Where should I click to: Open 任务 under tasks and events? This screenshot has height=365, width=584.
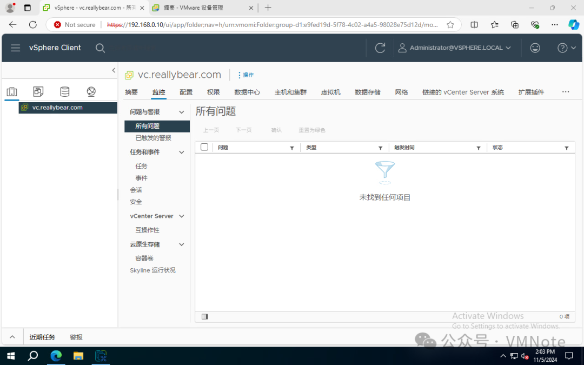coord(141,166)
